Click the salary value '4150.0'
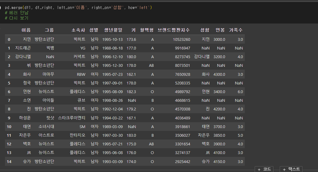Image resolution: width=318 pixels, height=172 pixels. coord(219,162)
